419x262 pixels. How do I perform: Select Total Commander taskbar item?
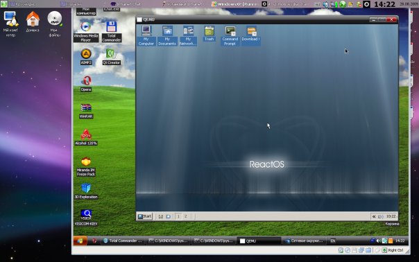(x=123, y=241)
